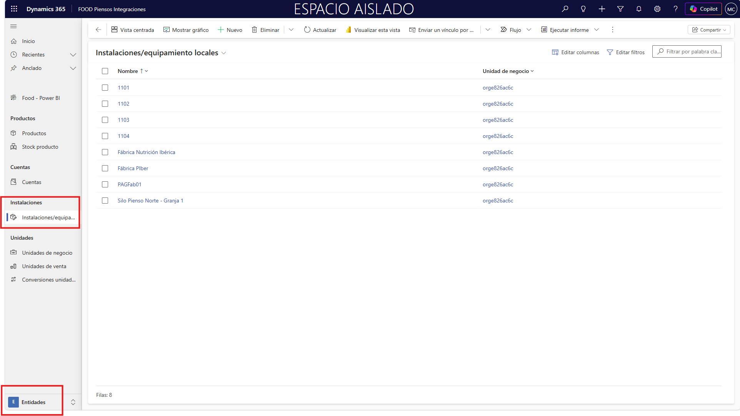Image resolution: width=740 pixels, height=416 pixels.
Task: Click the Filtrar por palabra clave field
Action: (691, 51)
